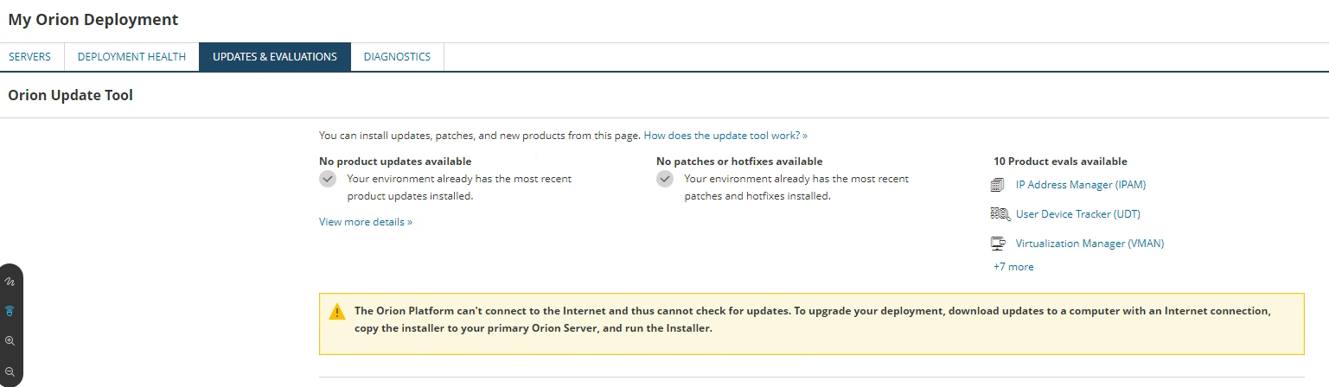Image resolution: width=1329 pixels, height=387 pixels.
Task: Open Virtualization Manager (VMAN) link
Action: 1089,244
